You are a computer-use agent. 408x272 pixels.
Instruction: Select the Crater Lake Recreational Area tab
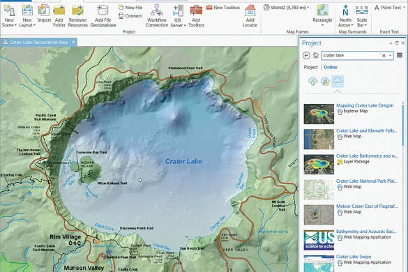click(38, 42)
